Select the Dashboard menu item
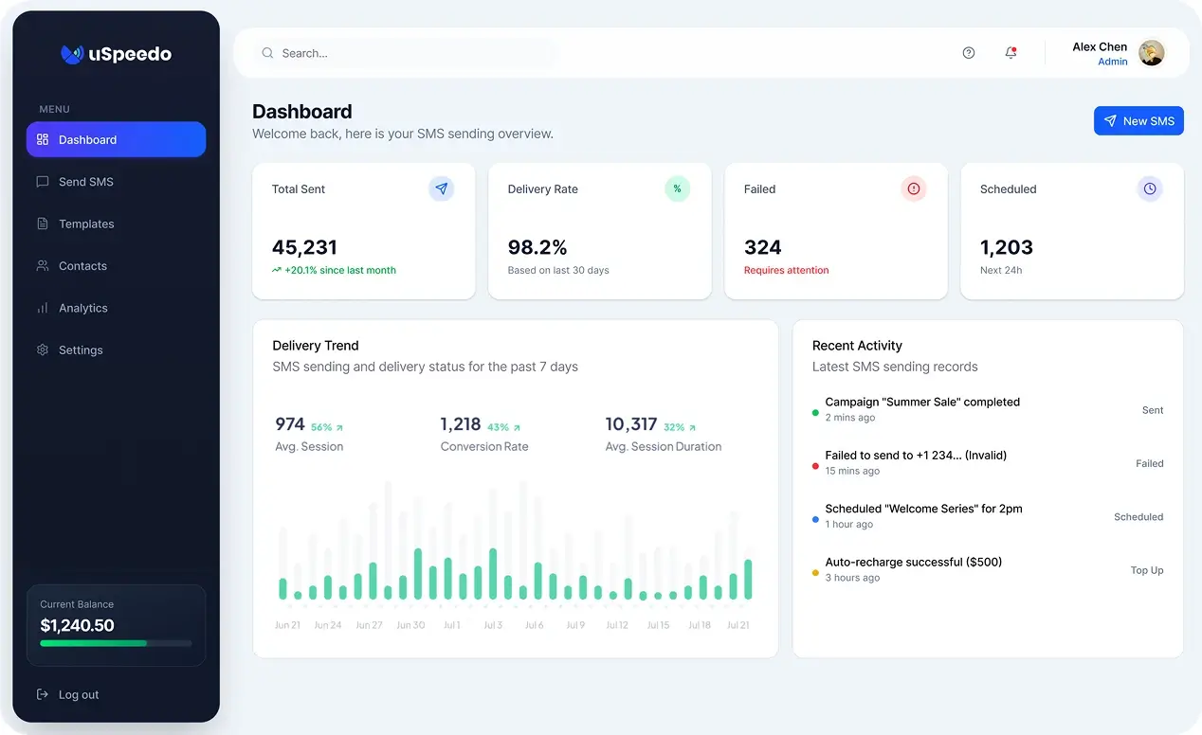This screenshot has width=1202, height=735. (x=88, y=139)
